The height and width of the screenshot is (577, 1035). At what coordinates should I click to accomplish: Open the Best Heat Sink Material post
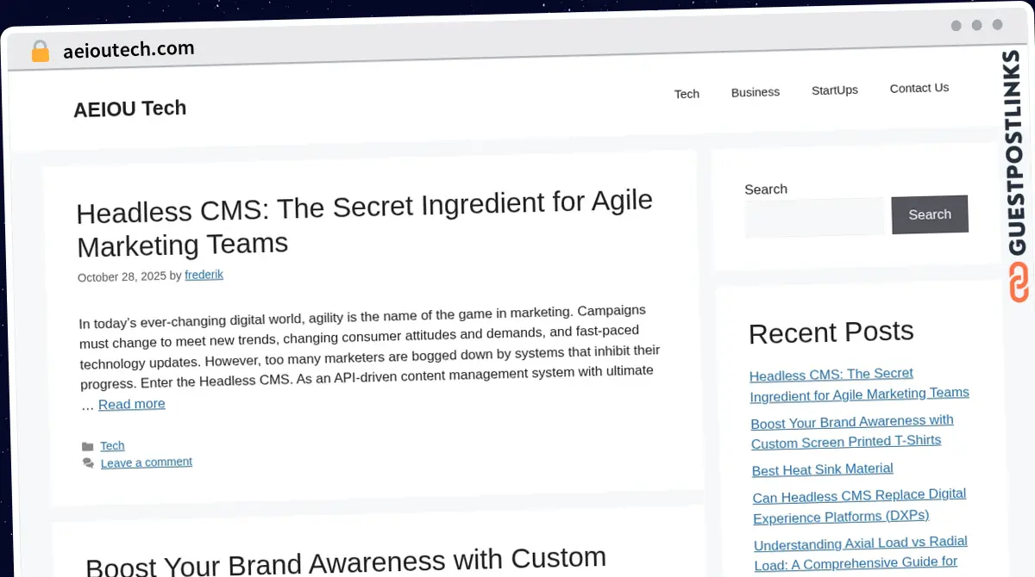tap(822, 469)
